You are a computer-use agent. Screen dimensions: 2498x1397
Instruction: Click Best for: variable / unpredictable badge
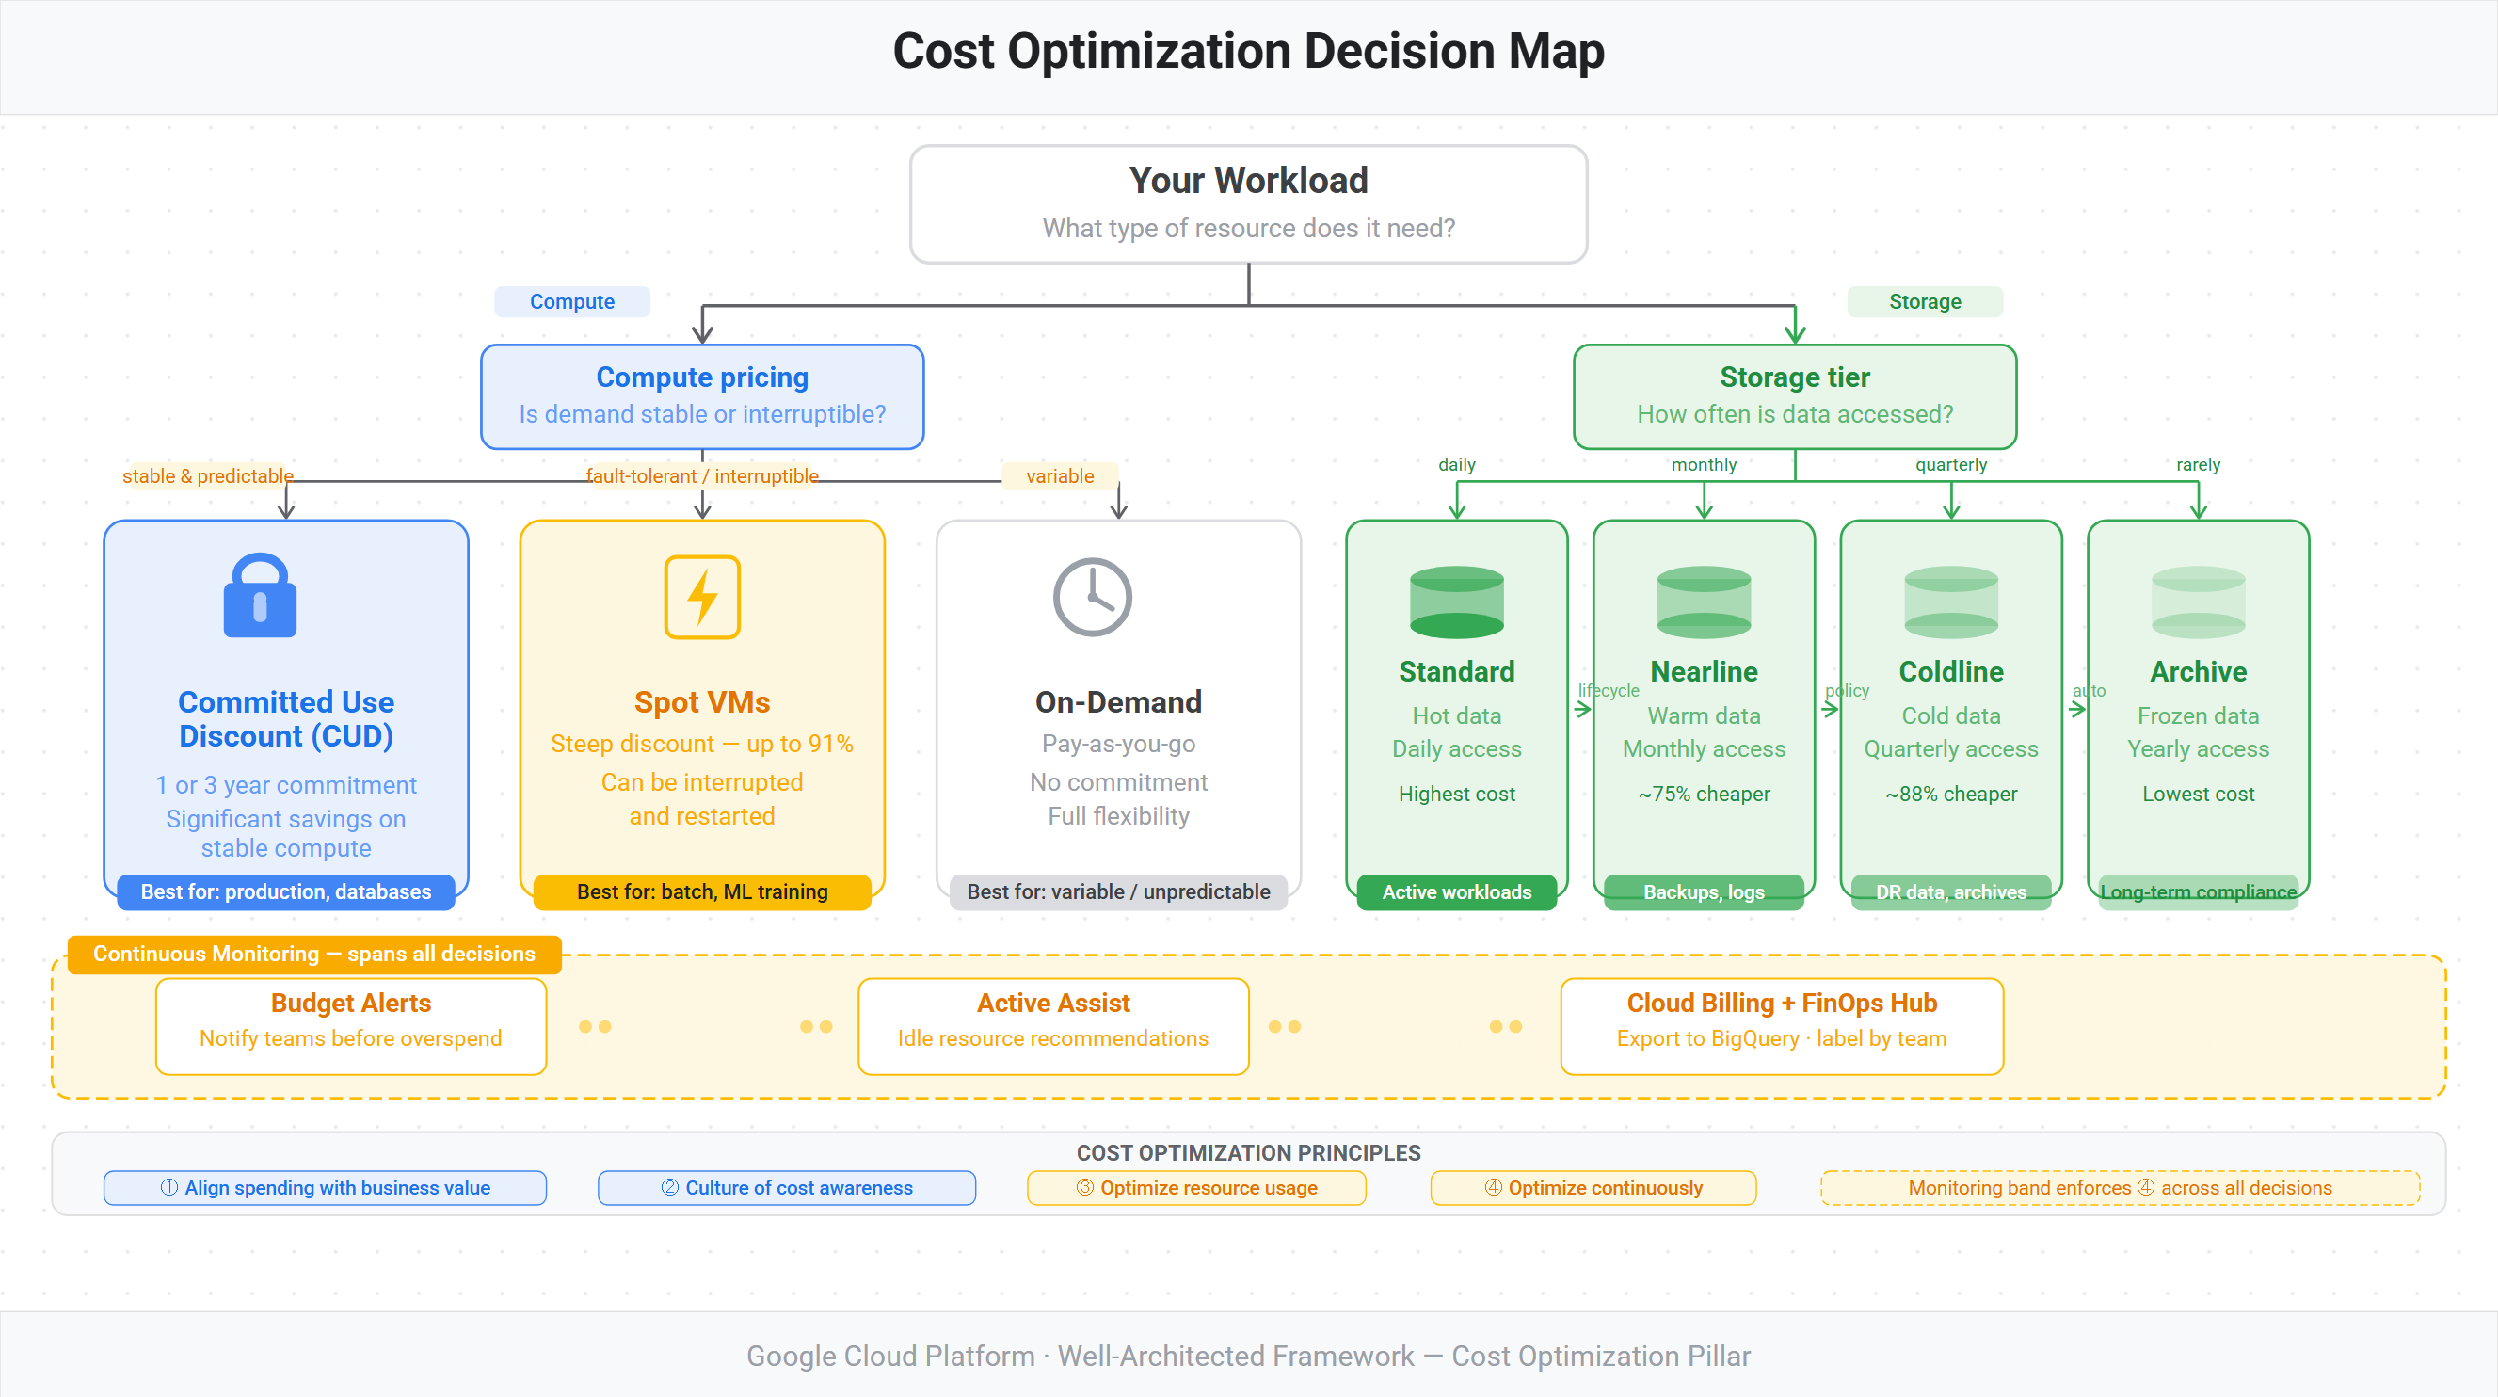(1118, 891)
